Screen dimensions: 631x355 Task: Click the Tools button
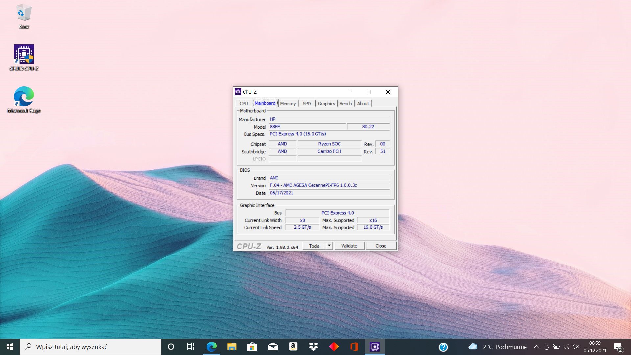(x=314, y=246)
